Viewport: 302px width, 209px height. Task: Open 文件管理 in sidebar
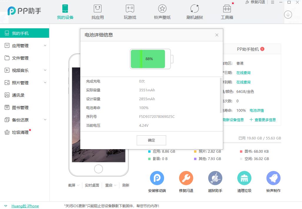[x=20, y=58]
